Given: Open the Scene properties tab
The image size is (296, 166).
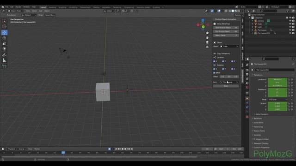Looking at the screenshot, I should pyautogui.click(x=247, y=83).
